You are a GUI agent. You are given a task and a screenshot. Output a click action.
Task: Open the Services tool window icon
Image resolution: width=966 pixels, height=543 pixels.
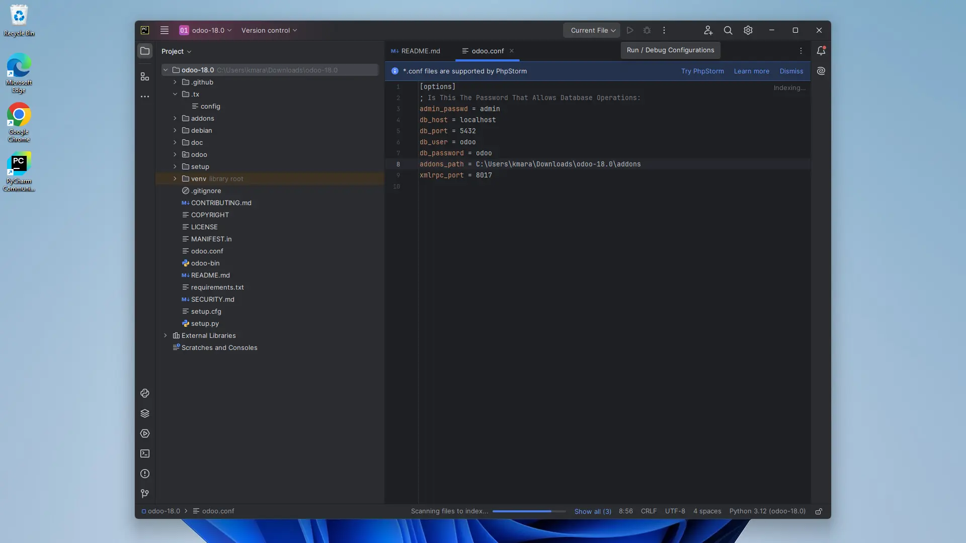tap(145, 433)
